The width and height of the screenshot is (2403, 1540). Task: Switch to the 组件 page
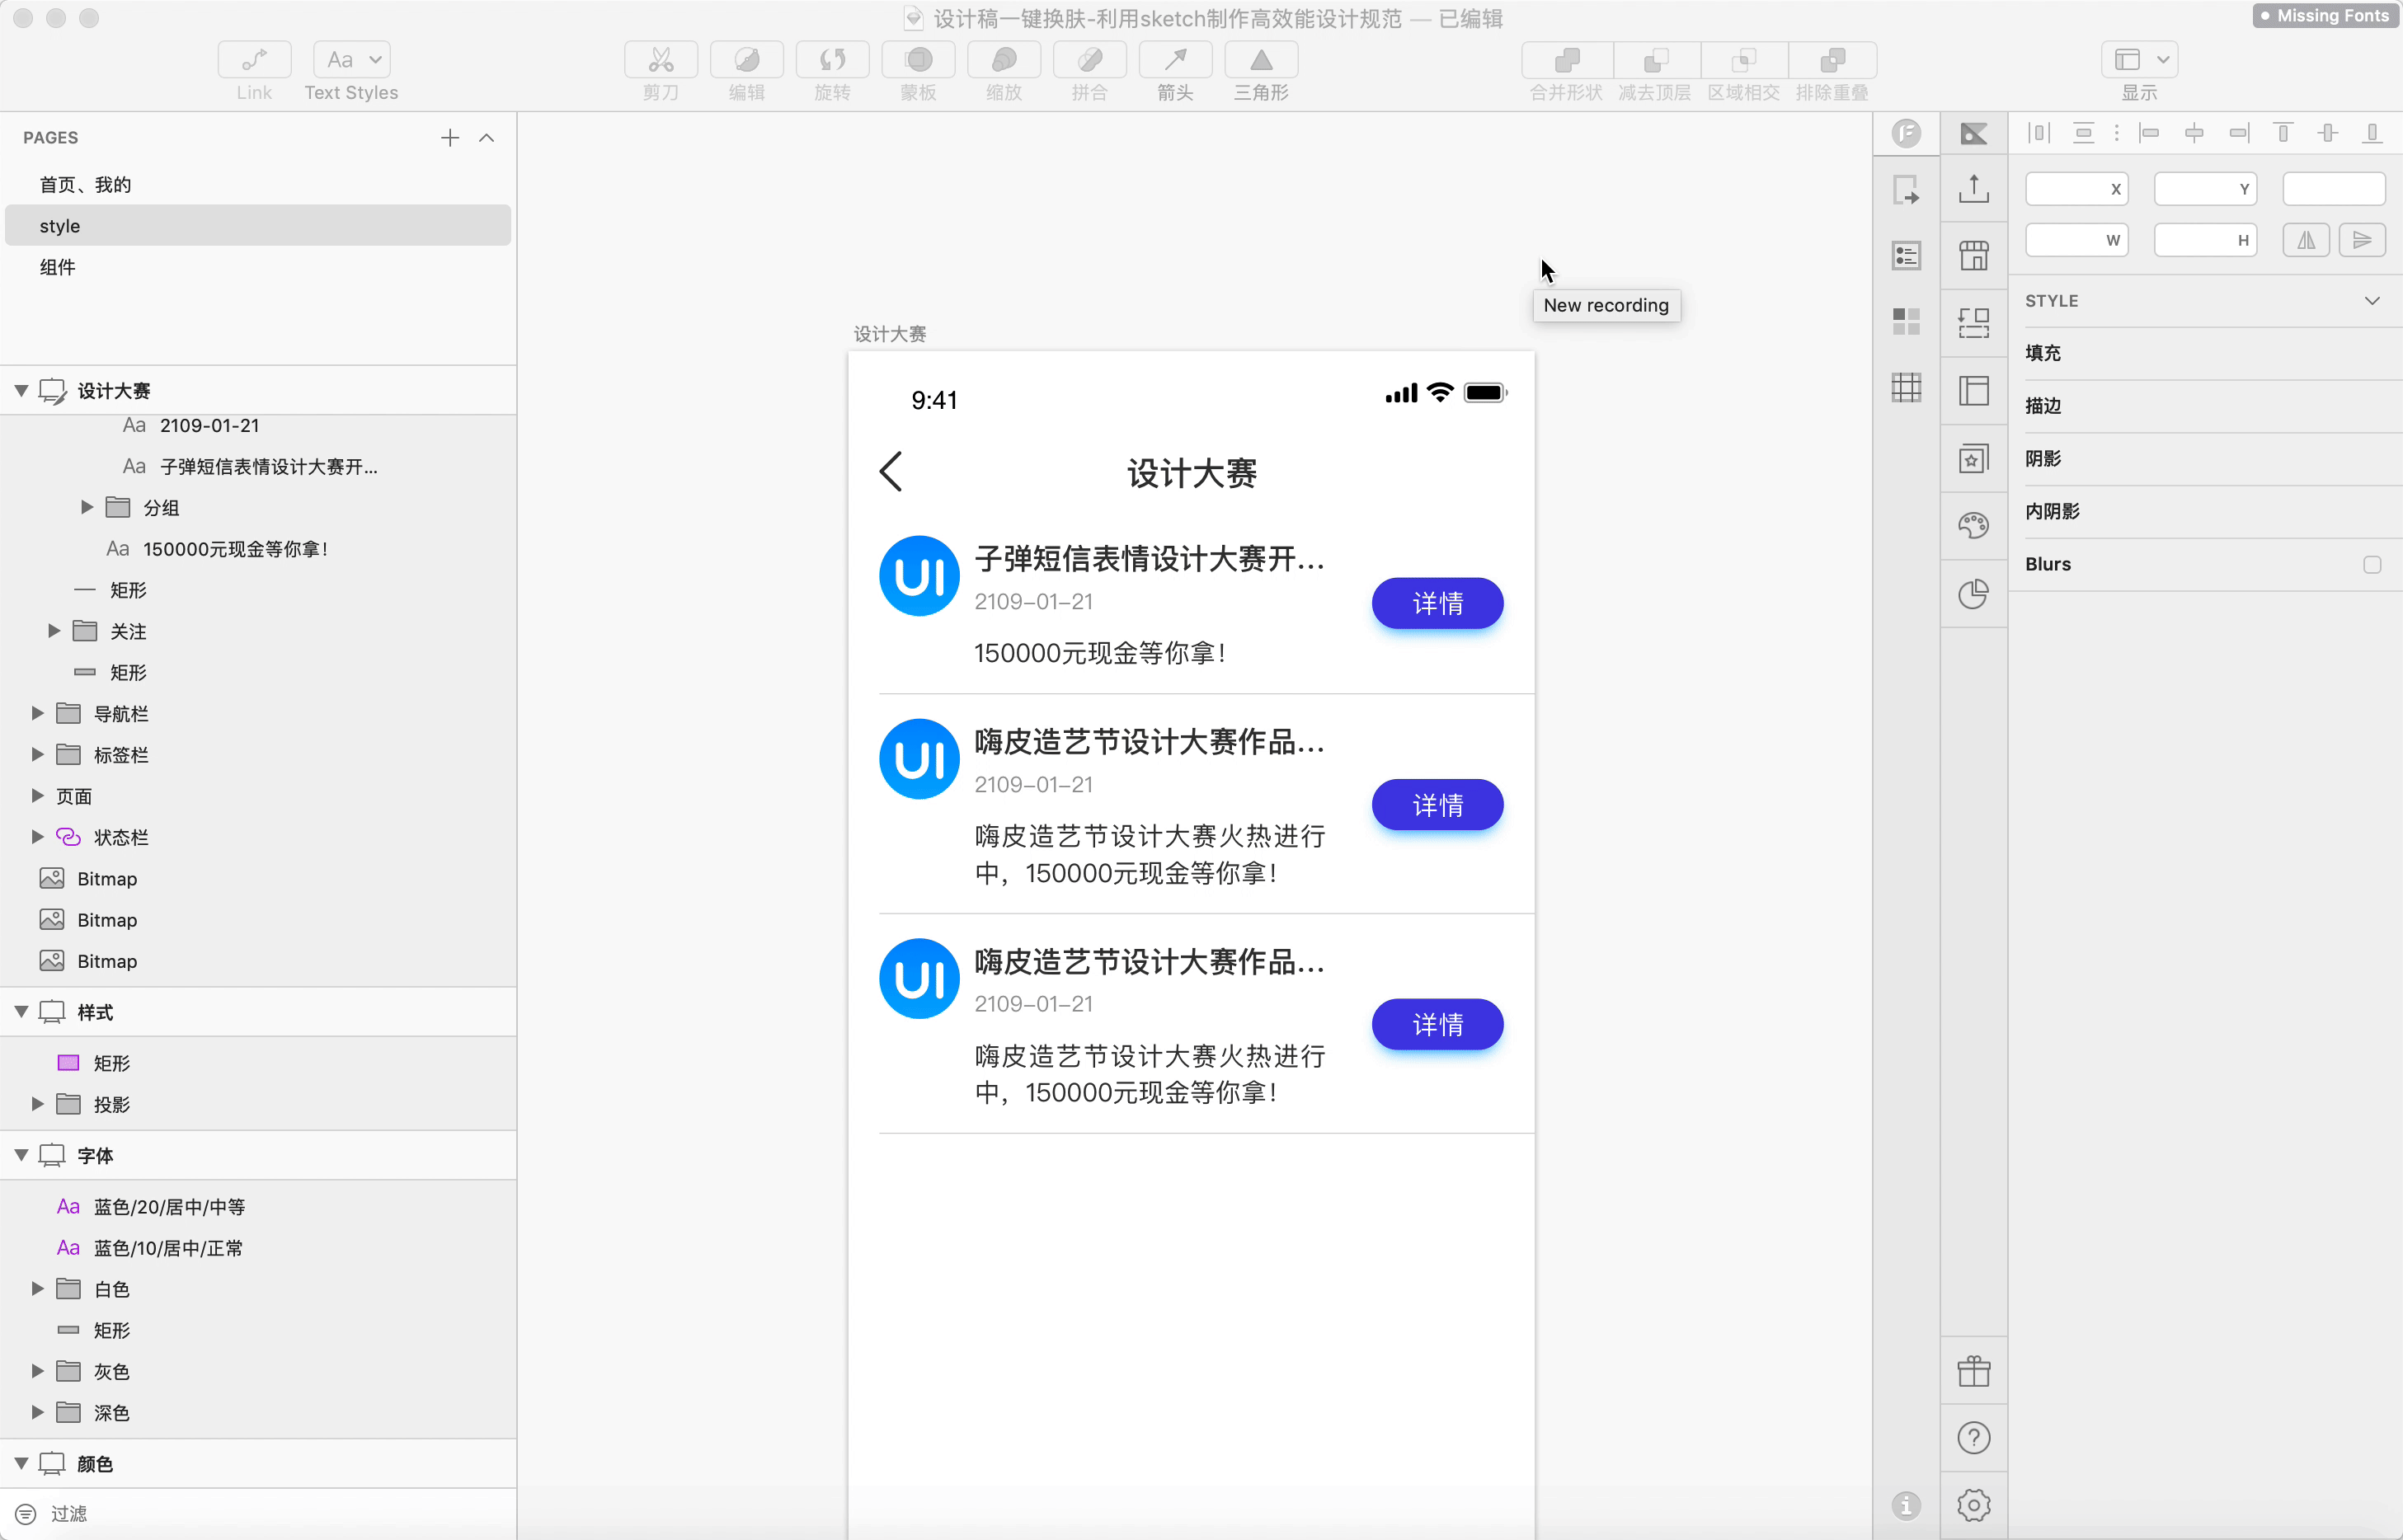pos(58,267)
